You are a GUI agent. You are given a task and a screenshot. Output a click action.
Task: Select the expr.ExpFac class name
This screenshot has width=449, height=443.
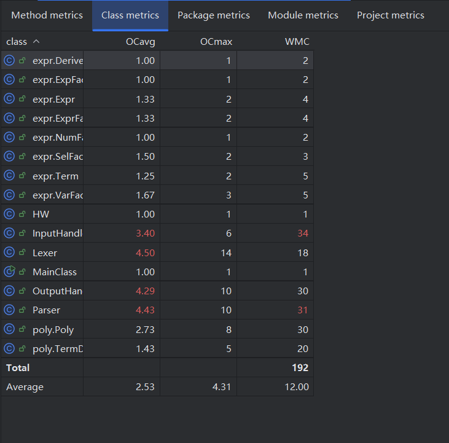(58, 80)
